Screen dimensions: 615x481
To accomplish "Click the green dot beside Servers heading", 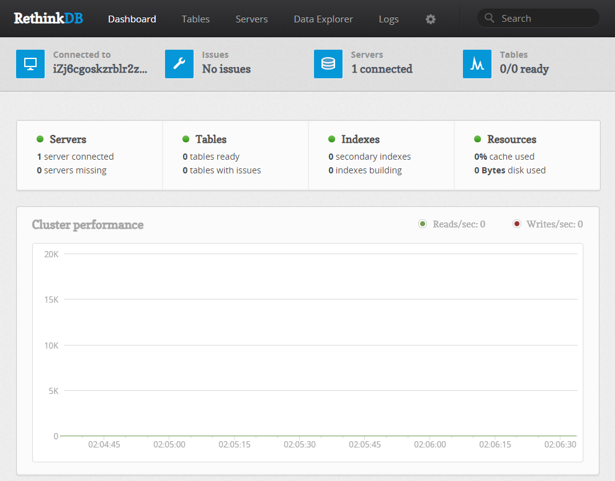I will coord(40,139).
